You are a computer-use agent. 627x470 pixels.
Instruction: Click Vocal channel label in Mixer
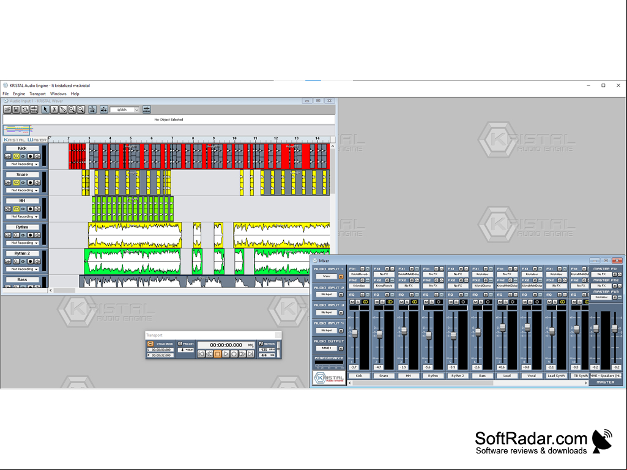click(x=532, y=376)
